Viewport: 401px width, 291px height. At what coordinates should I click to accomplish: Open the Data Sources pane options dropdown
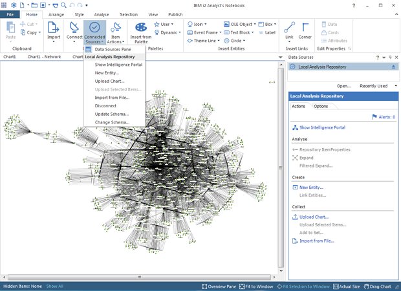[384, 58]
